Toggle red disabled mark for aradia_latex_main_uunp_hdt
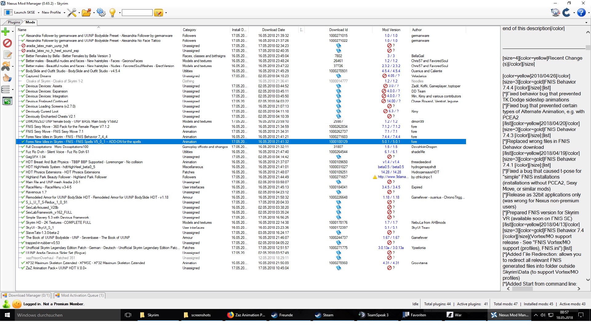 click(x=23, y=46)
